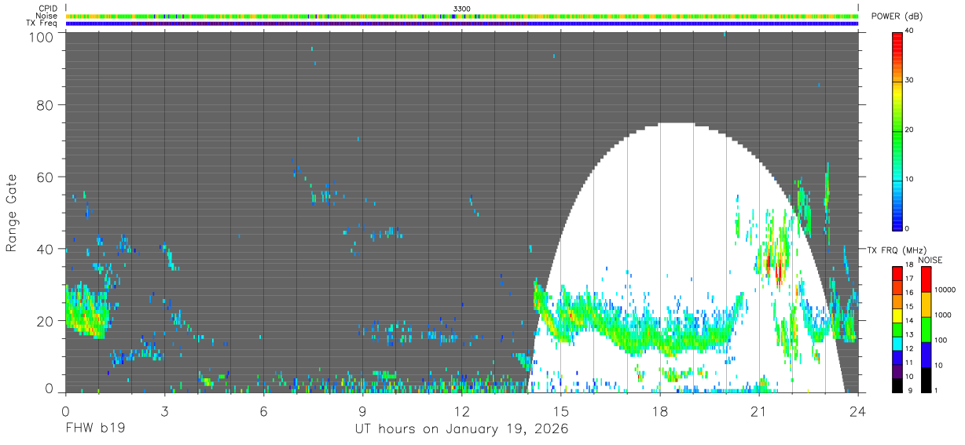Click the TX frequency color bar

[x=897, y=329]
